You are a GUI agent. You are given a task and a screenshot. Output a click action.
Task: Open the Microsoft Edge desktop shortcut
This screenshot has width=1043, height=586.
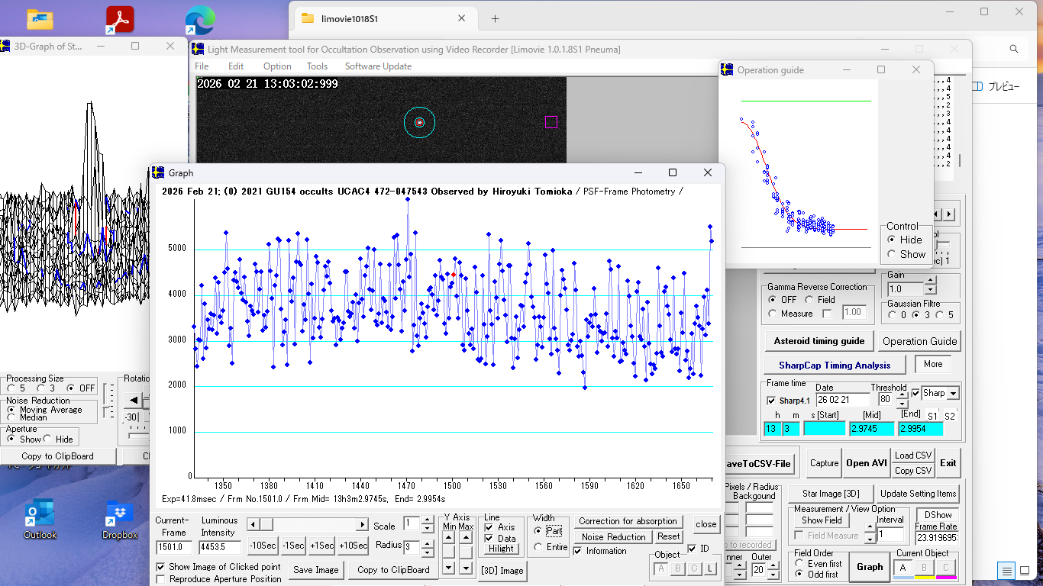[199, 21]
